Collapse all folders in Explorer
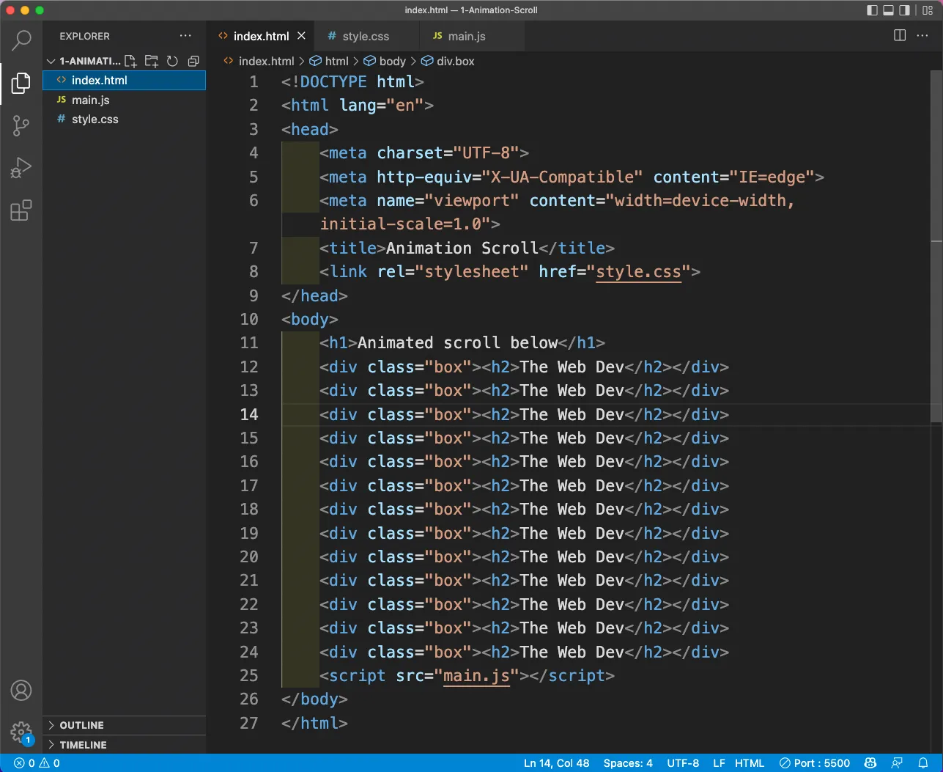 click(x=193, y=61)
